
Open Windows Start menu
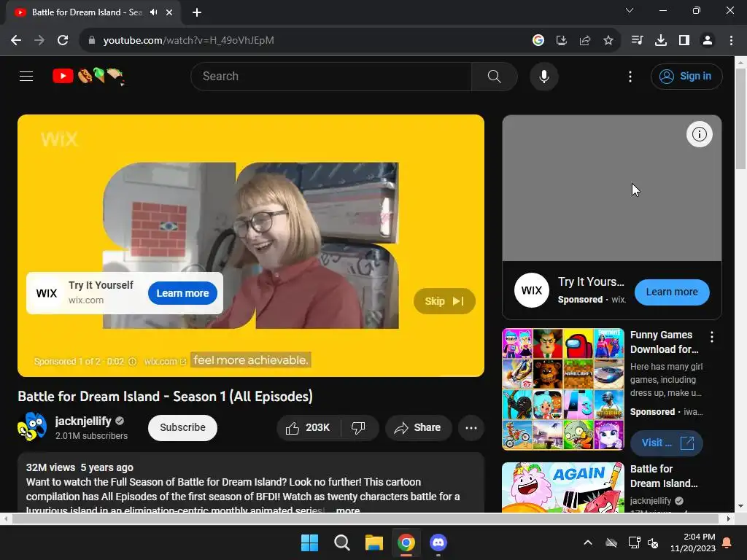click(309, 542)
